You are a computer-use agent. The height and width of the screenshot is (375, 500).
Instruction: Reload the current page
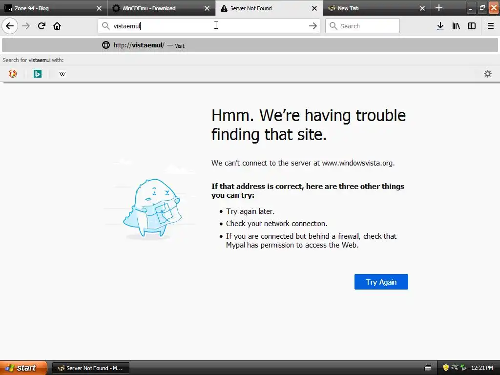coord(42,26)
